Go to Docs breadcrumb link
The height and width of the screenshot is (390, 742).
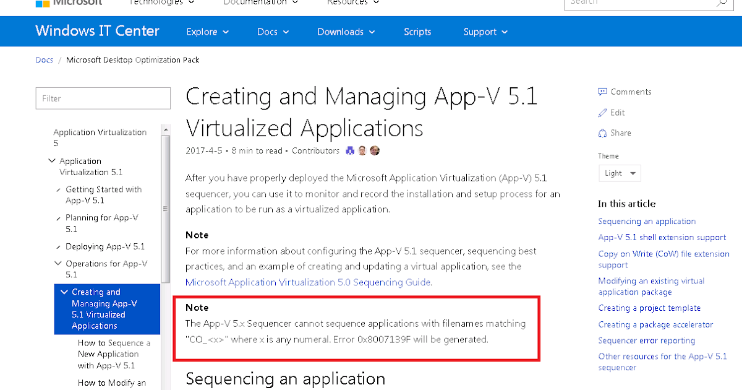[x=45, y=60]
